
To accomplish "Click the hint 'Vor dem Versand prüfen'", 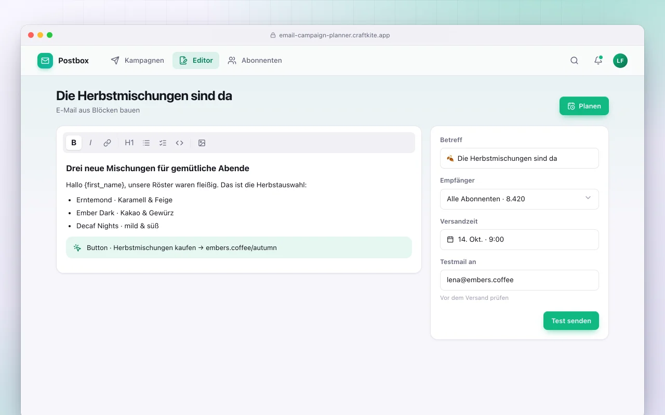I will pos(474,298).
